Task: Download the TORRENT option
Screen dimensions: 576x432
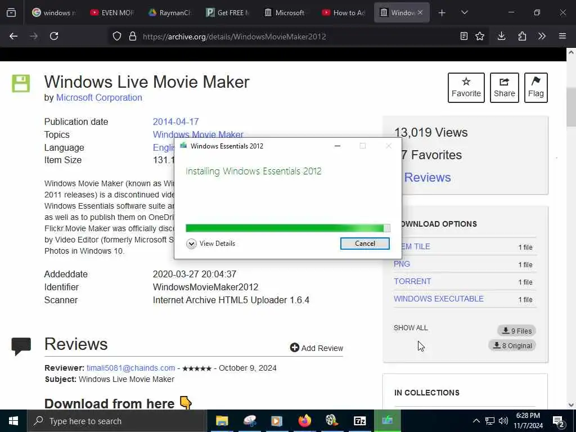Action: [412, 281]
